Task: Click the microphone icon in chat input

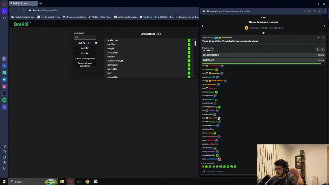Action: pos(204,172)
